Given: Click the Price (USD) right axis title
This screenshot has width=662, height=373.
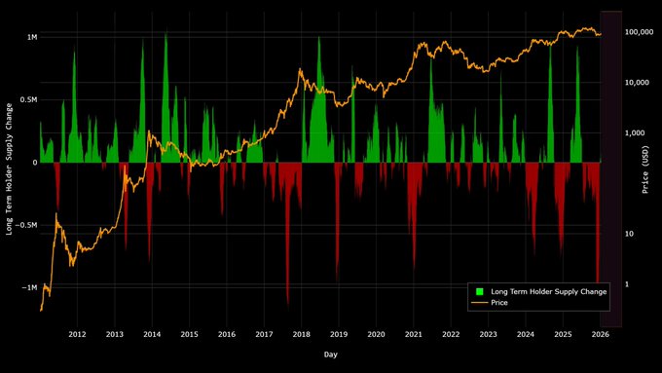Looking at the screenshot, I should (644, 169).
